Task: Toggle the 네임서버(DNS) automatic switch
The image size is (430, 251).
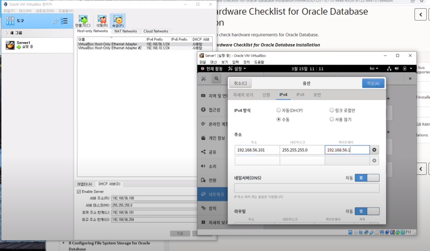Action: (x=367, y=178)
